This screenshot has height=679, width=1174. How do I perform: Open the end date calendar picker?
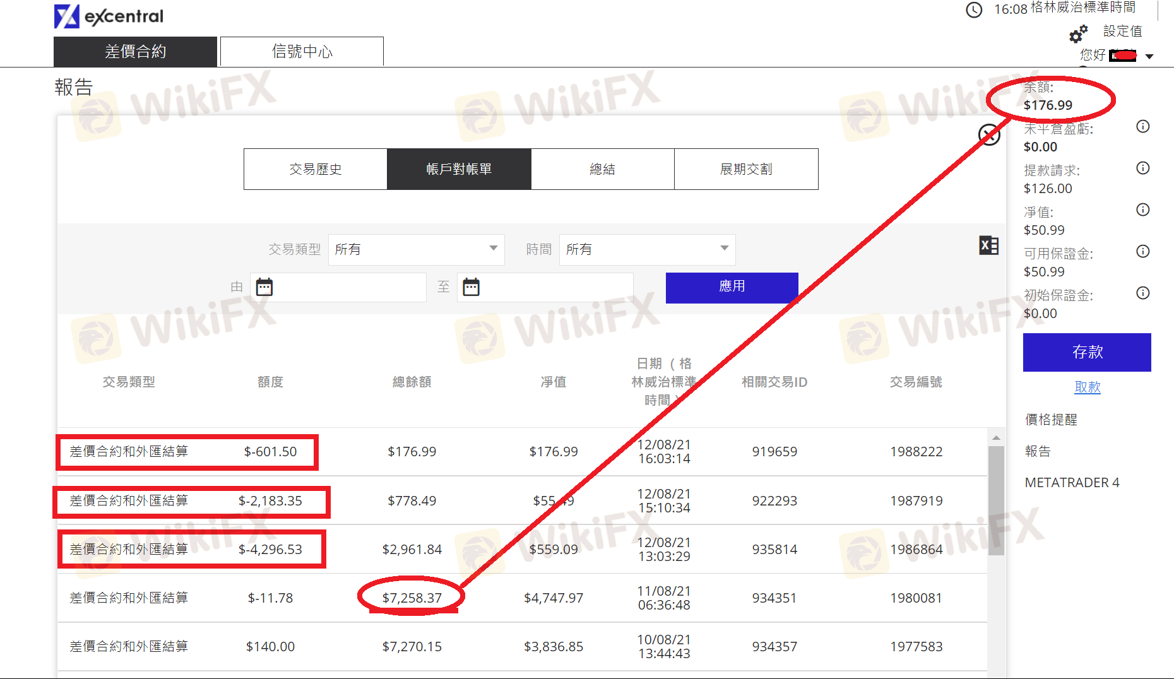tap(471, 287)
